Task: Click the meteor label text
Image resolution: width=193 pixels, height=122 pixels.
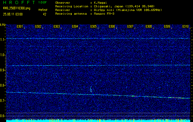Action: (x=43, y=10)
